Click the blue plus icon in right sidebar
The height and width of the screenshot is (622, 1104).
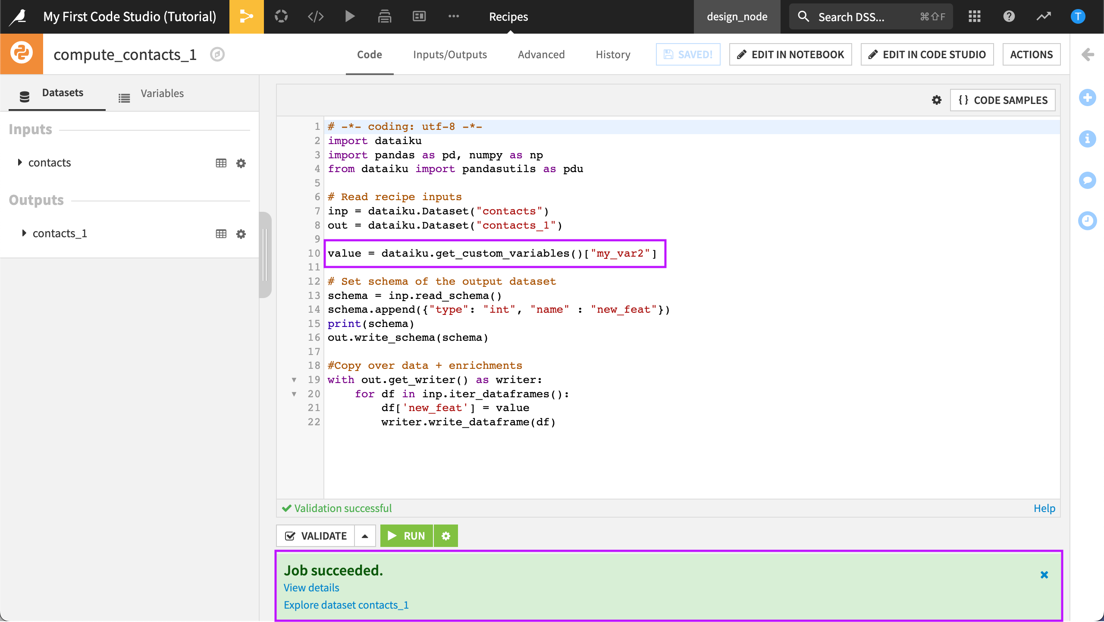coord(1088,97)
